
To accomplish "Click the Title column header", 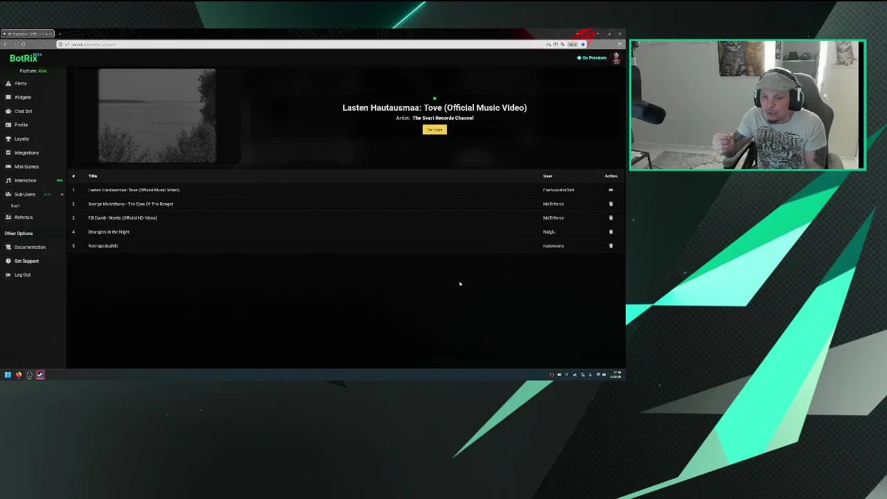I will pos(93,176).
